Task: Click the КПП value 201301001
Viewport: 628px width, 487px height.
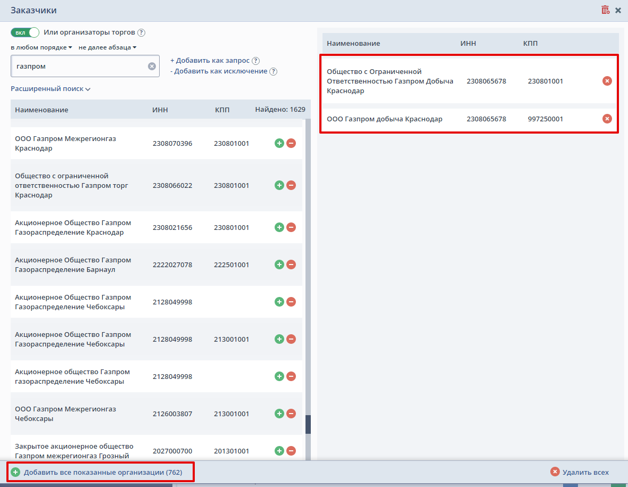Action: tap(232, 451)
